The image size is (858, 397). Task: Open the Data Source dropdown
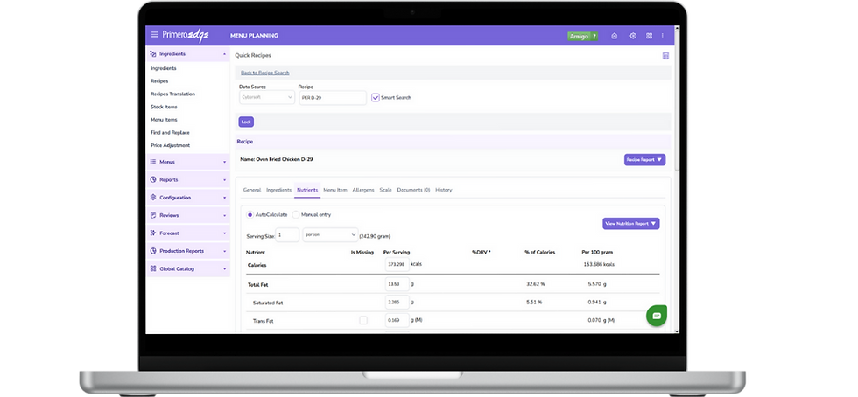coord(266,97)
